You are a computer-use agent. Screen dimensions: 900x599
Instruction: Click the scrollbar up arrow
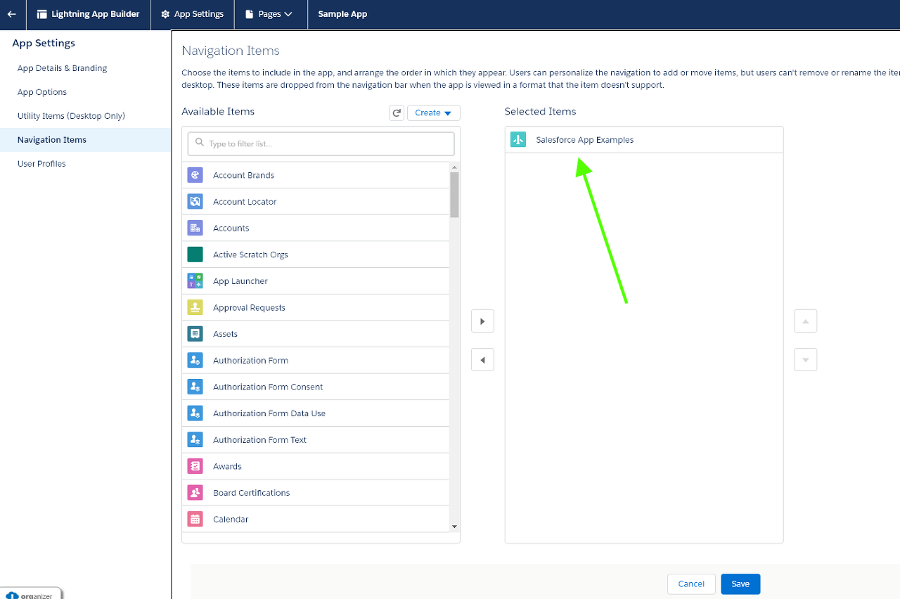click(454, 167)
